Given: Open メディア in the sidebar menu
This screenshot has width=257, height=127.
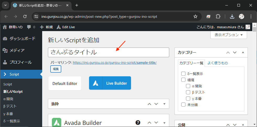Looking at the screenshot, I should tap(17, 50).
